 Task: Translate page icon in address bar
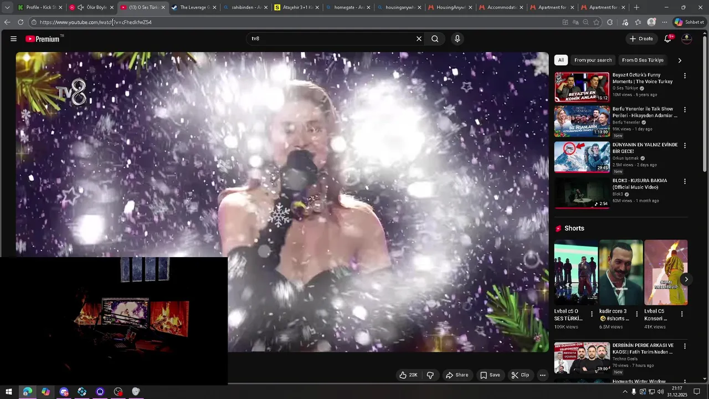click(576, 22)
